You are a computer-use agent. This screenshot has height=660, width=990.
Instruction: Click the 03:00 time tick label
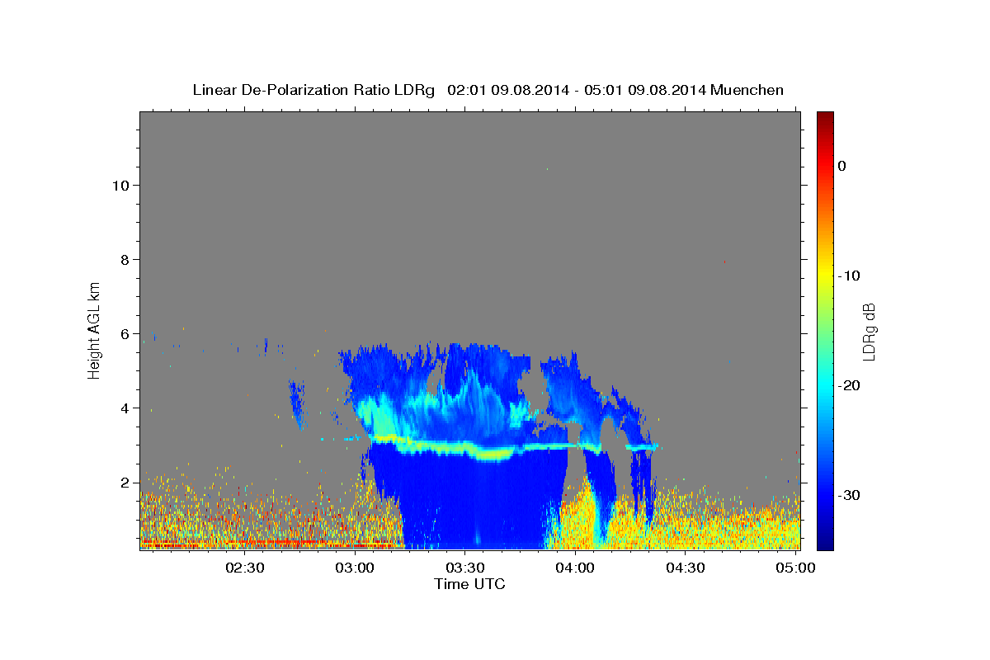tap(356, 568)
